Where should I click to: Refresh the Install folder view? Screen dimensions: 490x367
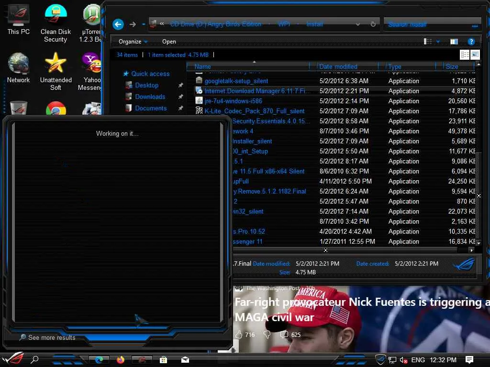[373, 24]
